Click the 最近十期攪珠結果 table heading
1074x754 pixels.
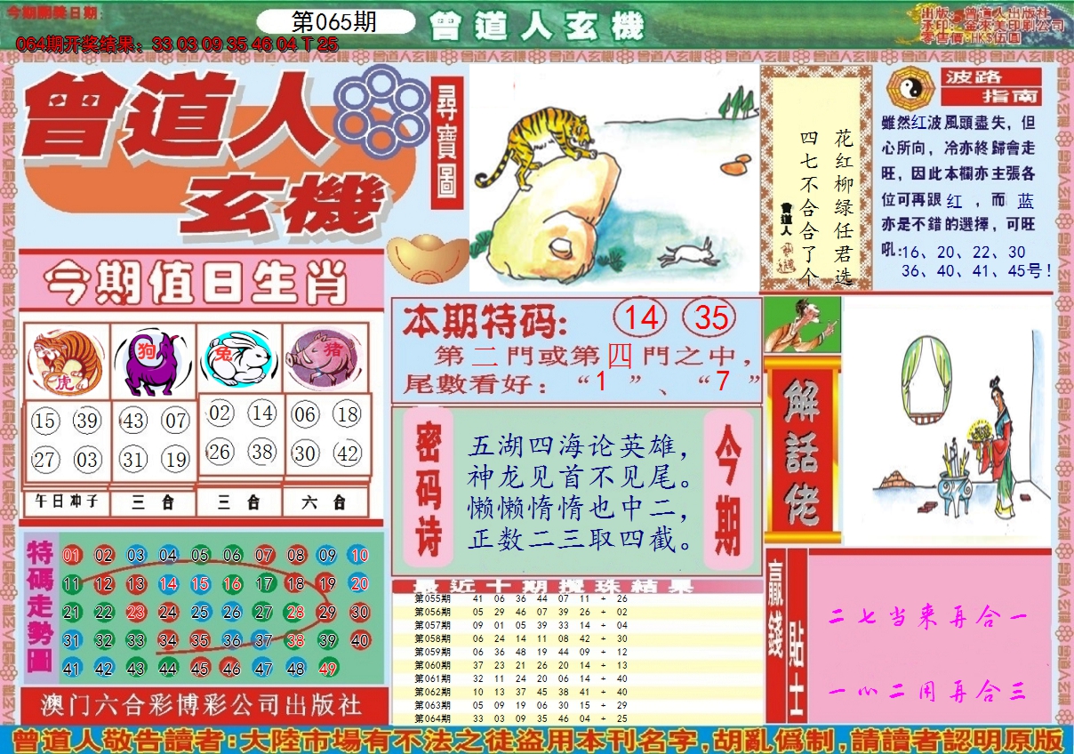click(x=553, y=587)
